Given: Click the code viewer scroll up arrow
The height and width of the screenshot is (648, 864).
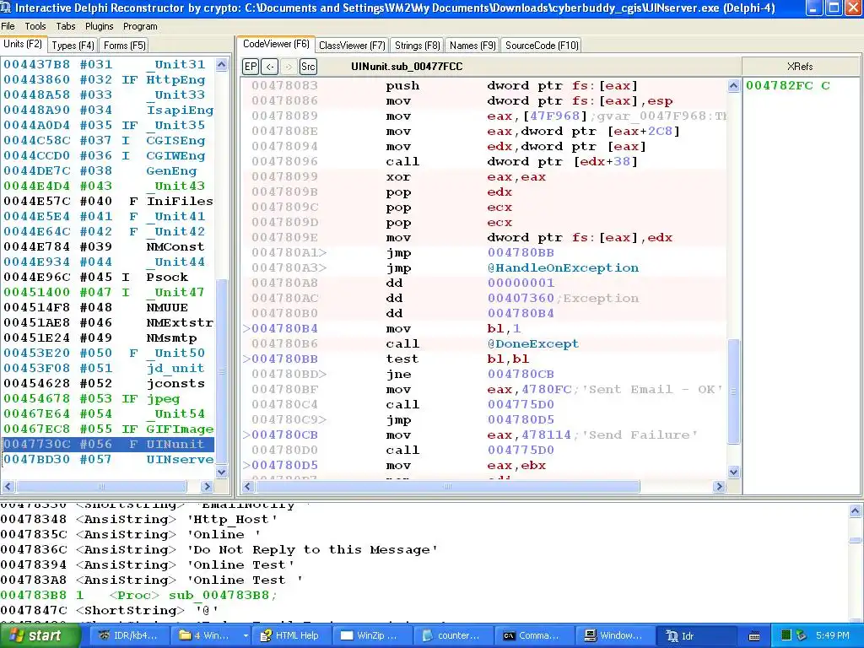Looking at the screenshot, I should coord(733,85).
